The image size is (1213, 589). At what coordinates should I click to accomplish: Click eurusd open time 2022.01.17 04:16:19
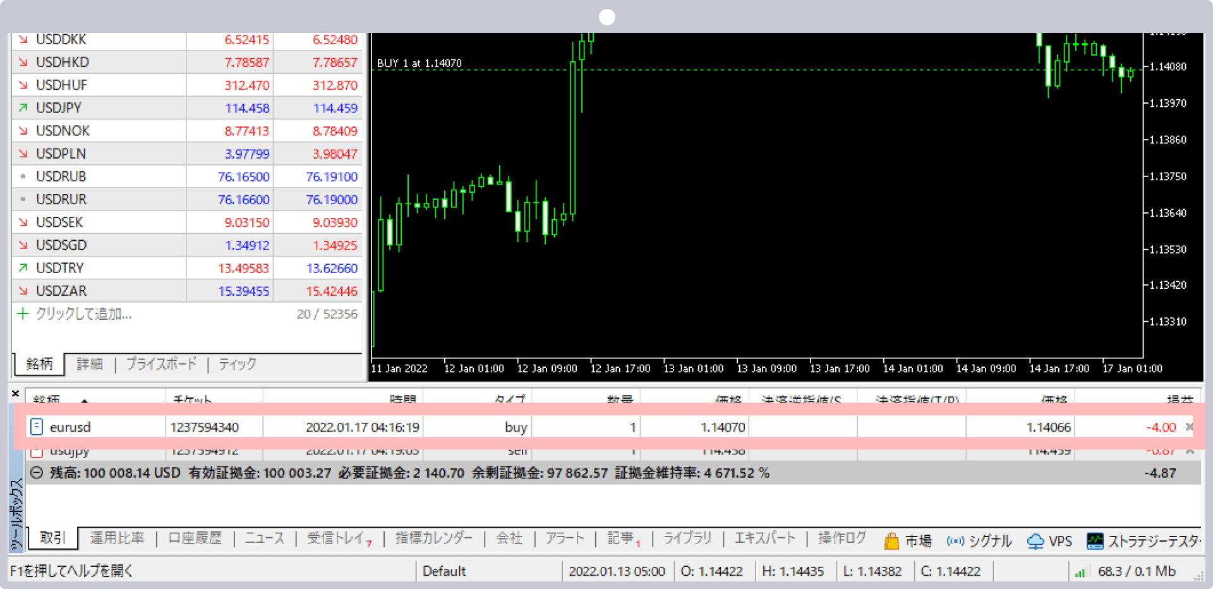[363, 427]
